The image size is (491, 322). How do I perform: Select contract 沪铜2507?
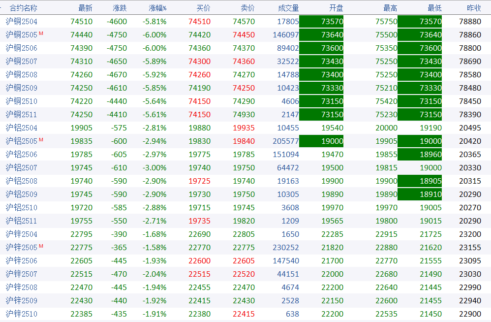click(21, 62)
